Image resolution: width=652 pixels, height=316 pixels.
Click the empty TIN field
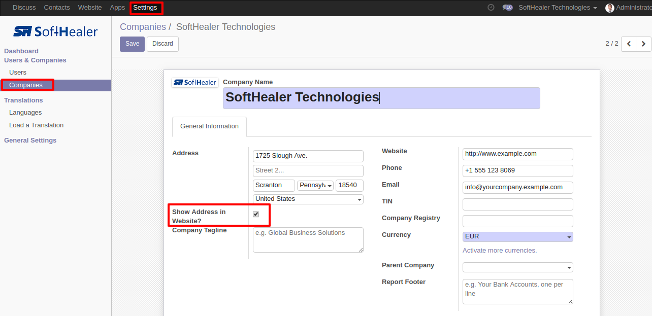pos(518,204)
